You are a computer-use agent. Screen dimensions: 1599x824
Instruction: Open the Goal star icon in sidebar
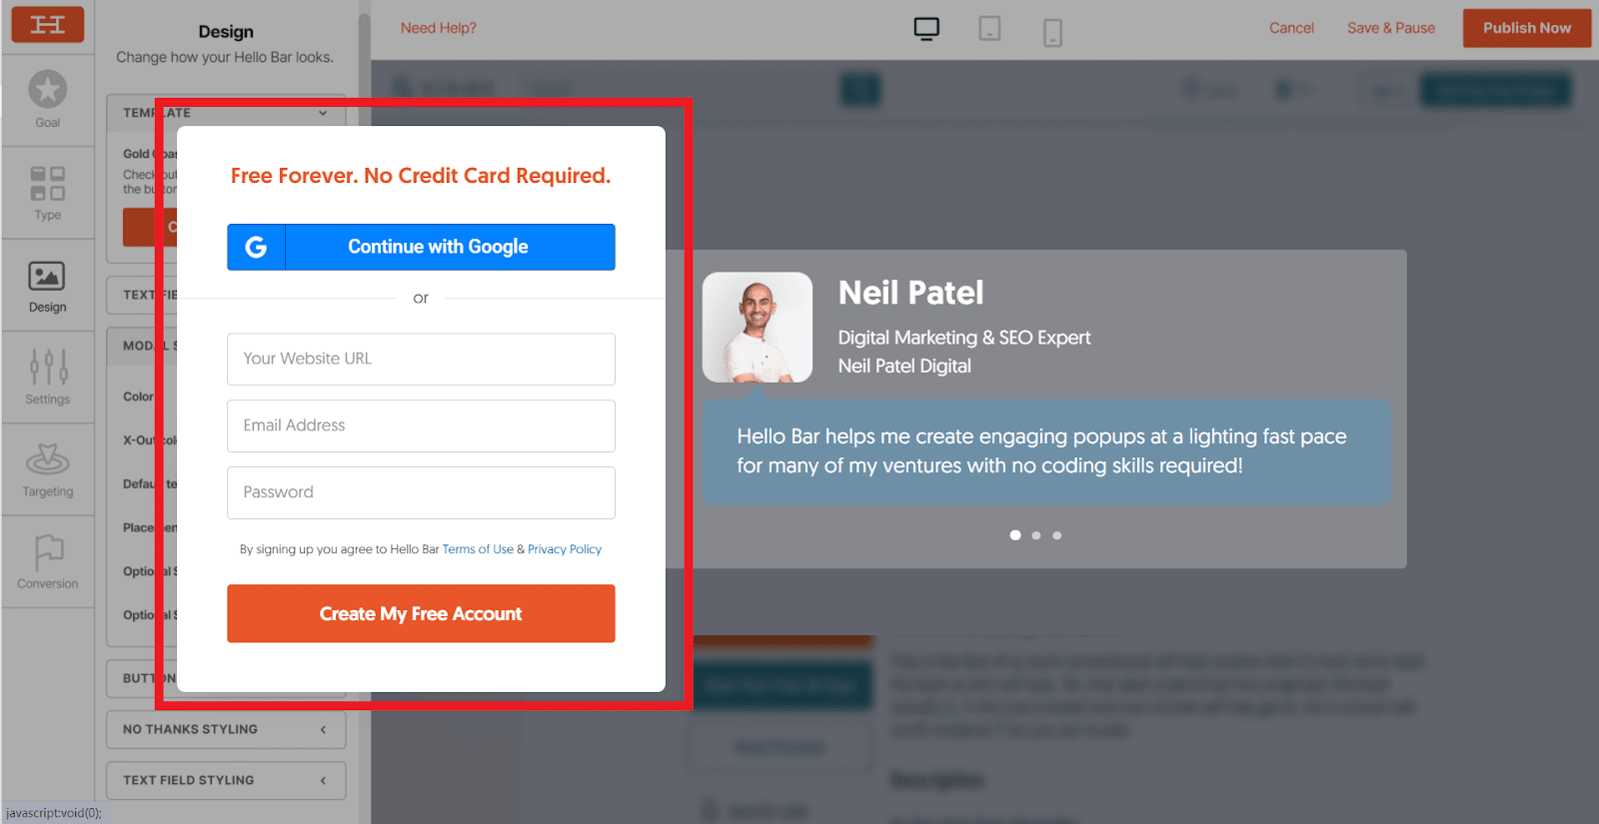pos(48,90)
